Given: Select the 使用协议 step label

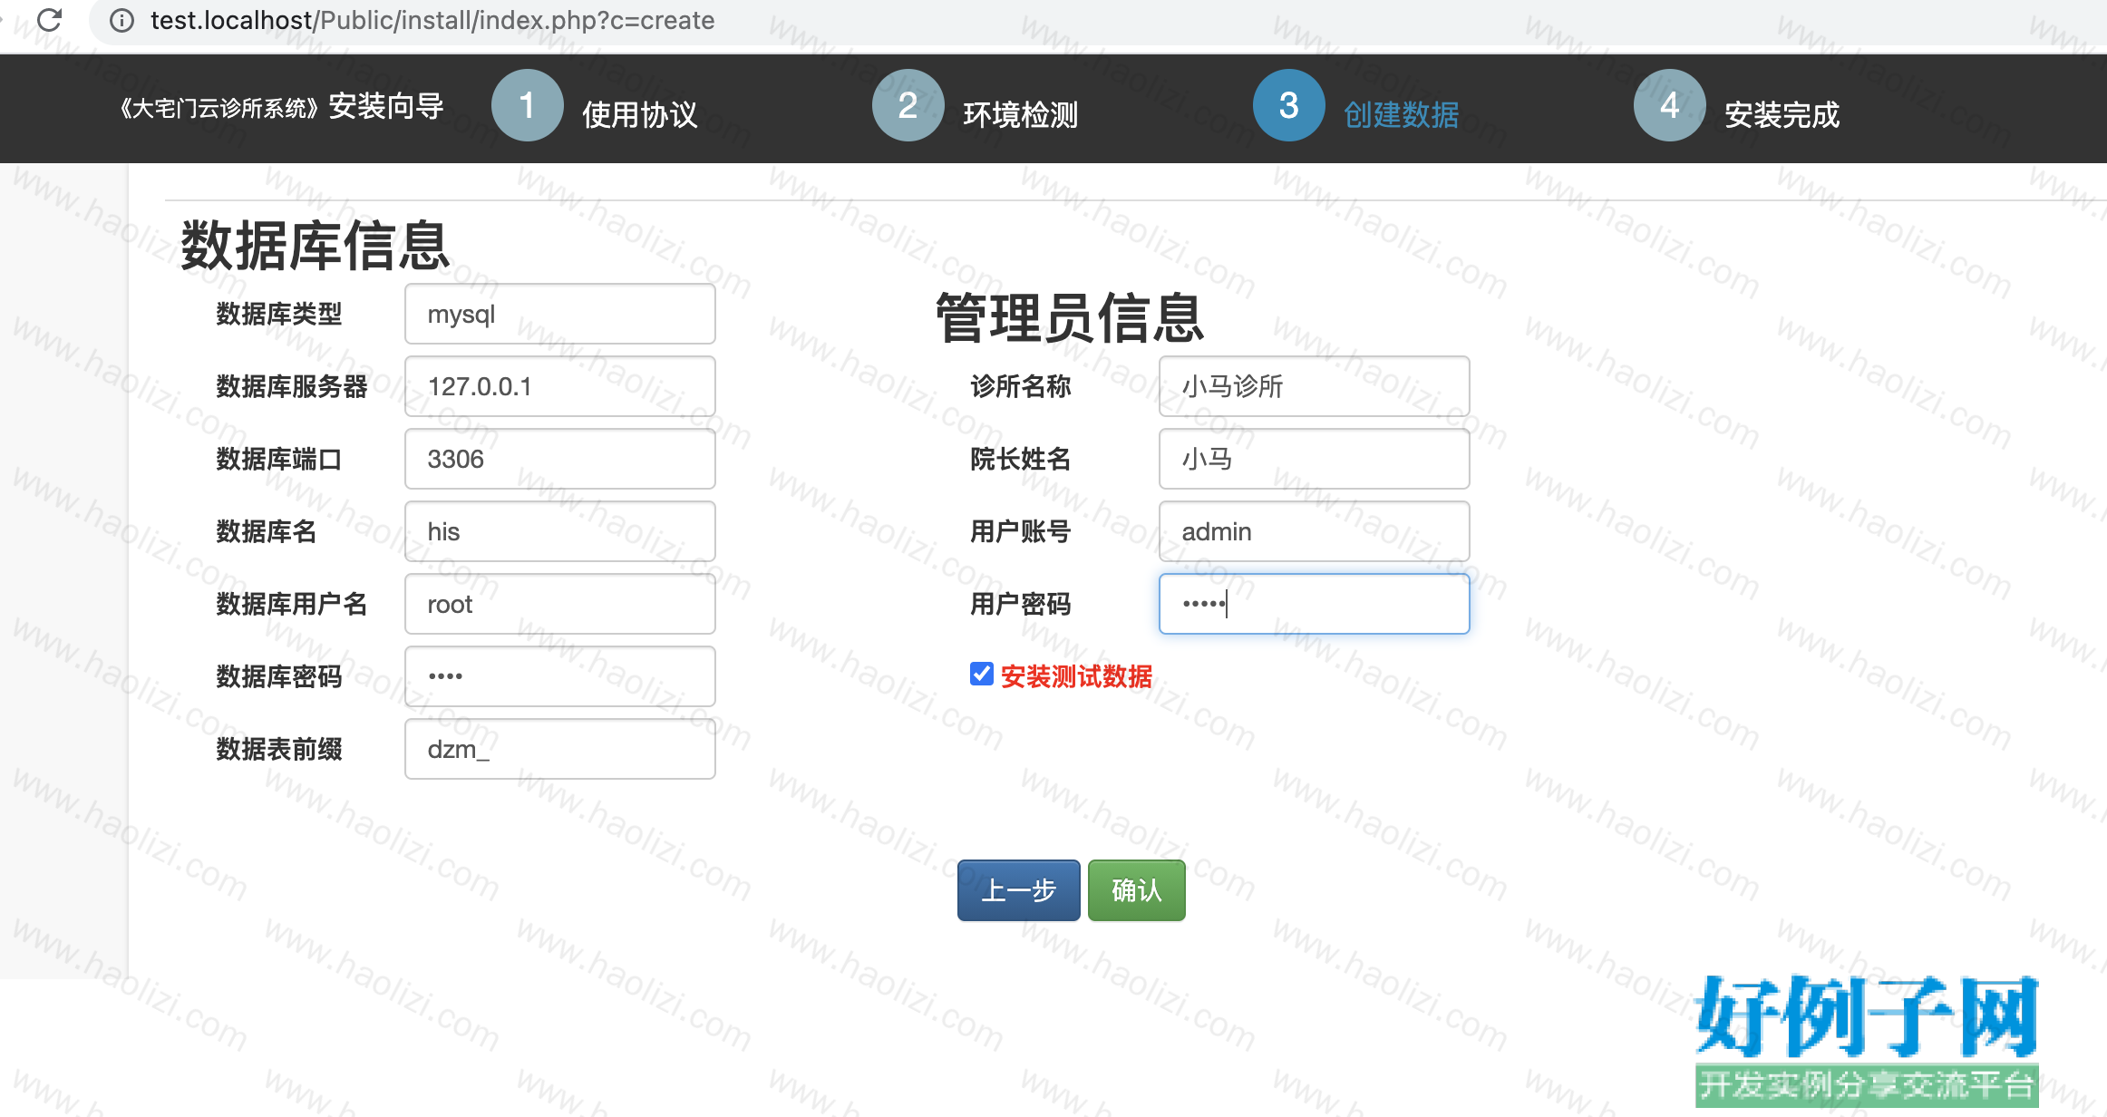Looking at the screenshot, I should click(x=640, y=114).
